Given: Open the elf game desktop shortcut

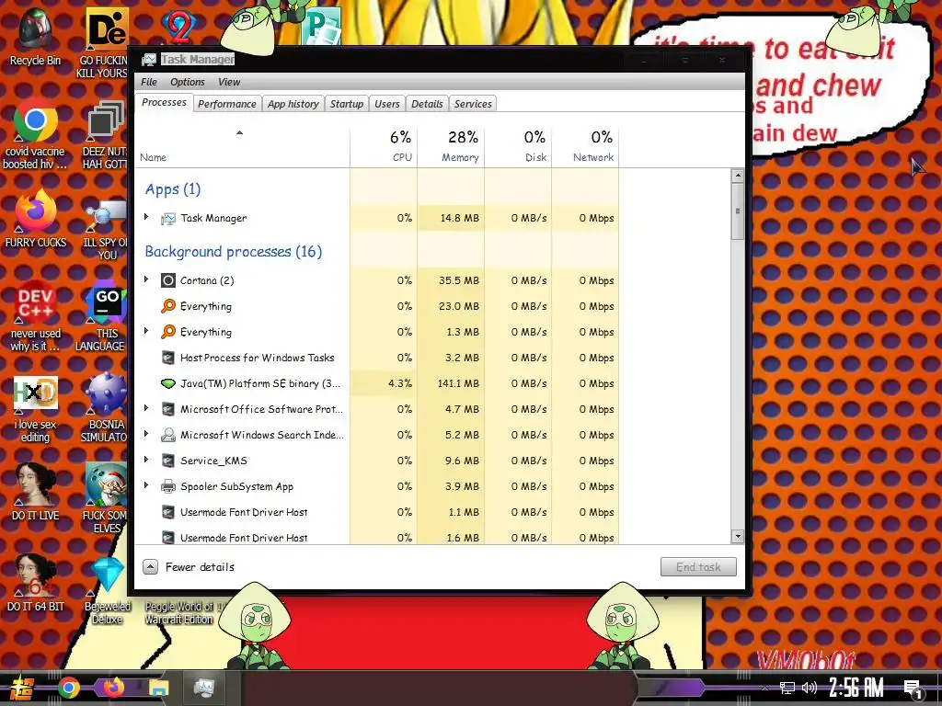Looking at the screenshot, I should (x=105, y=498).
